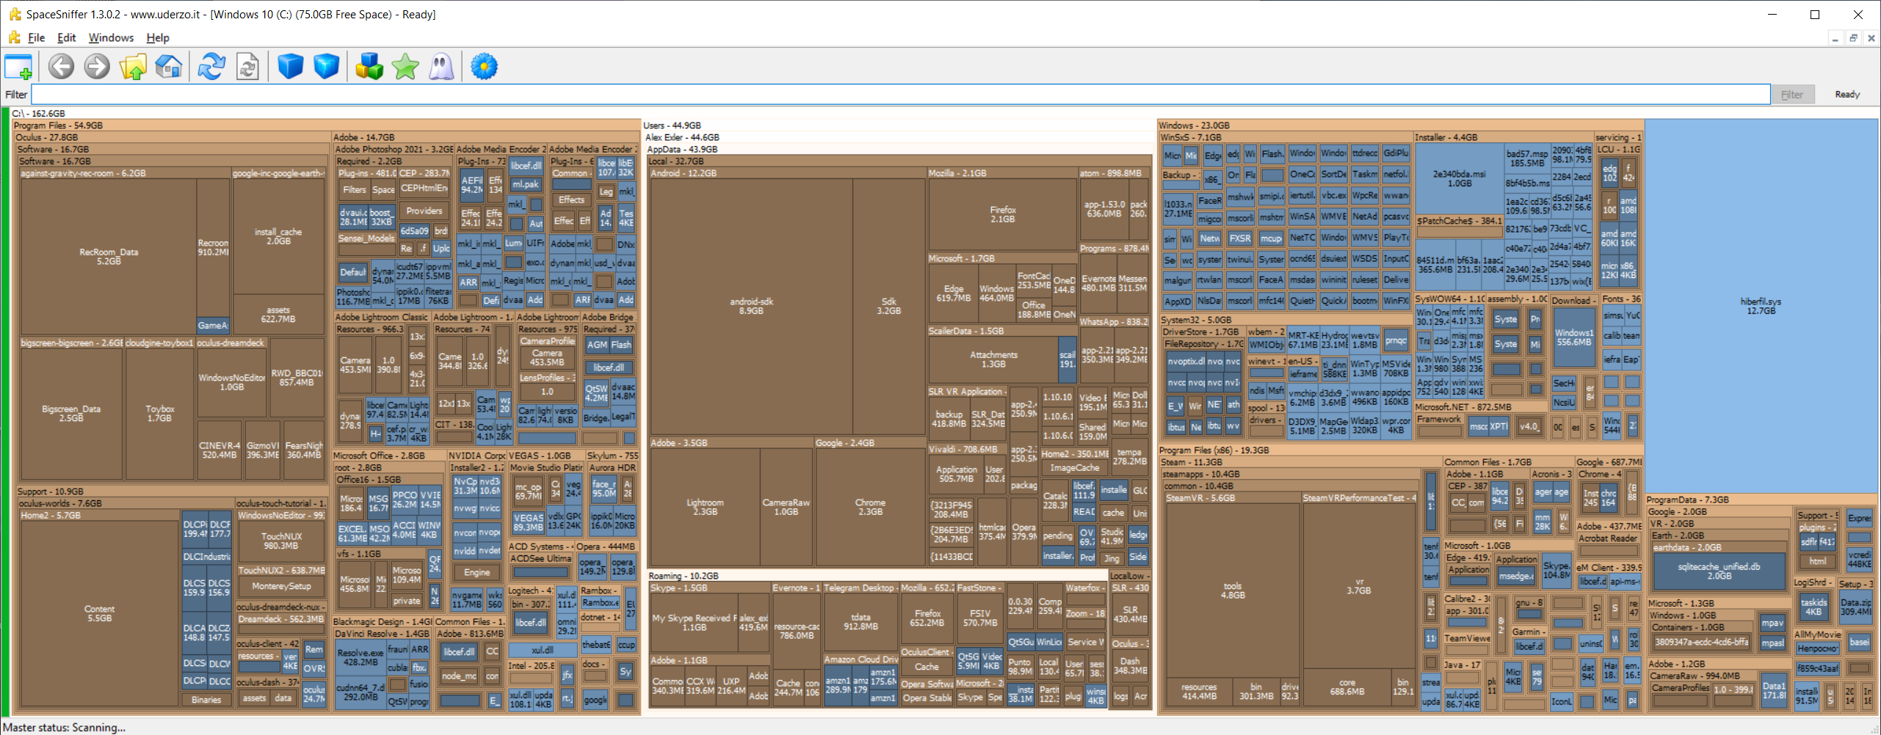Click the New View window icon
Viewport: 1881px width, 735px height.
18,67
